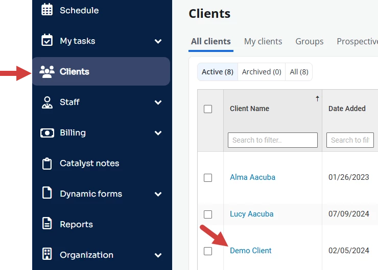Click the Date Added column header
Screen dimensions: 378x270
[347, 109]
